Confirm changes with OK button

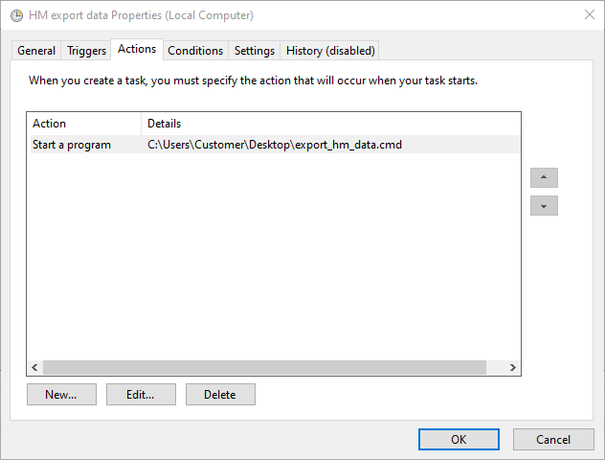pos(459,440)
